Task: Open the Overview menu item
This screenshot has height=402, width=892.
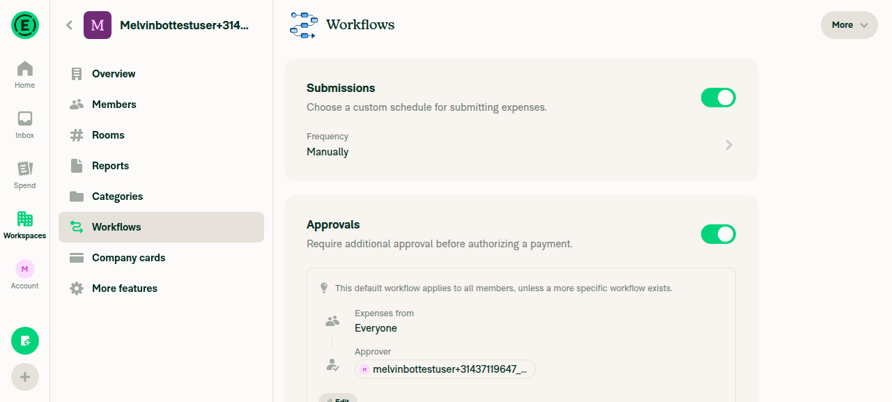Action: 162,74
